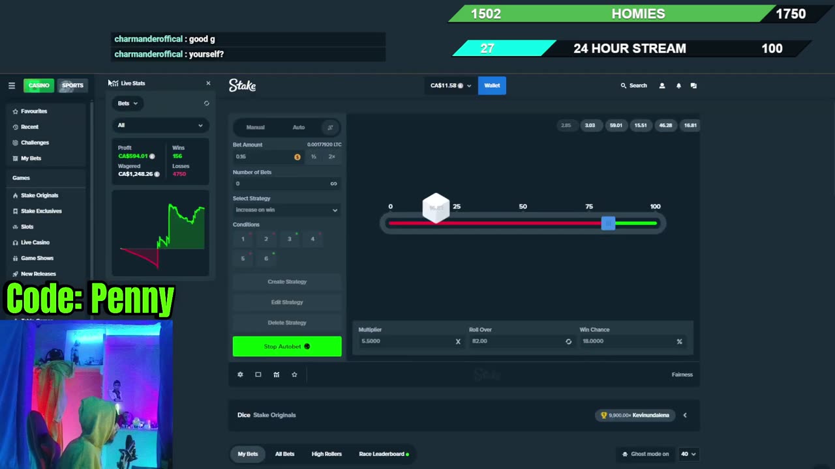
Task: Select condition 2
Action: (x=266, y=239)
